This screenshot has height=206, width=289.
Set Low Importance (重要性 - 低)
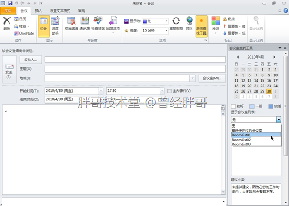coord(234,33)
